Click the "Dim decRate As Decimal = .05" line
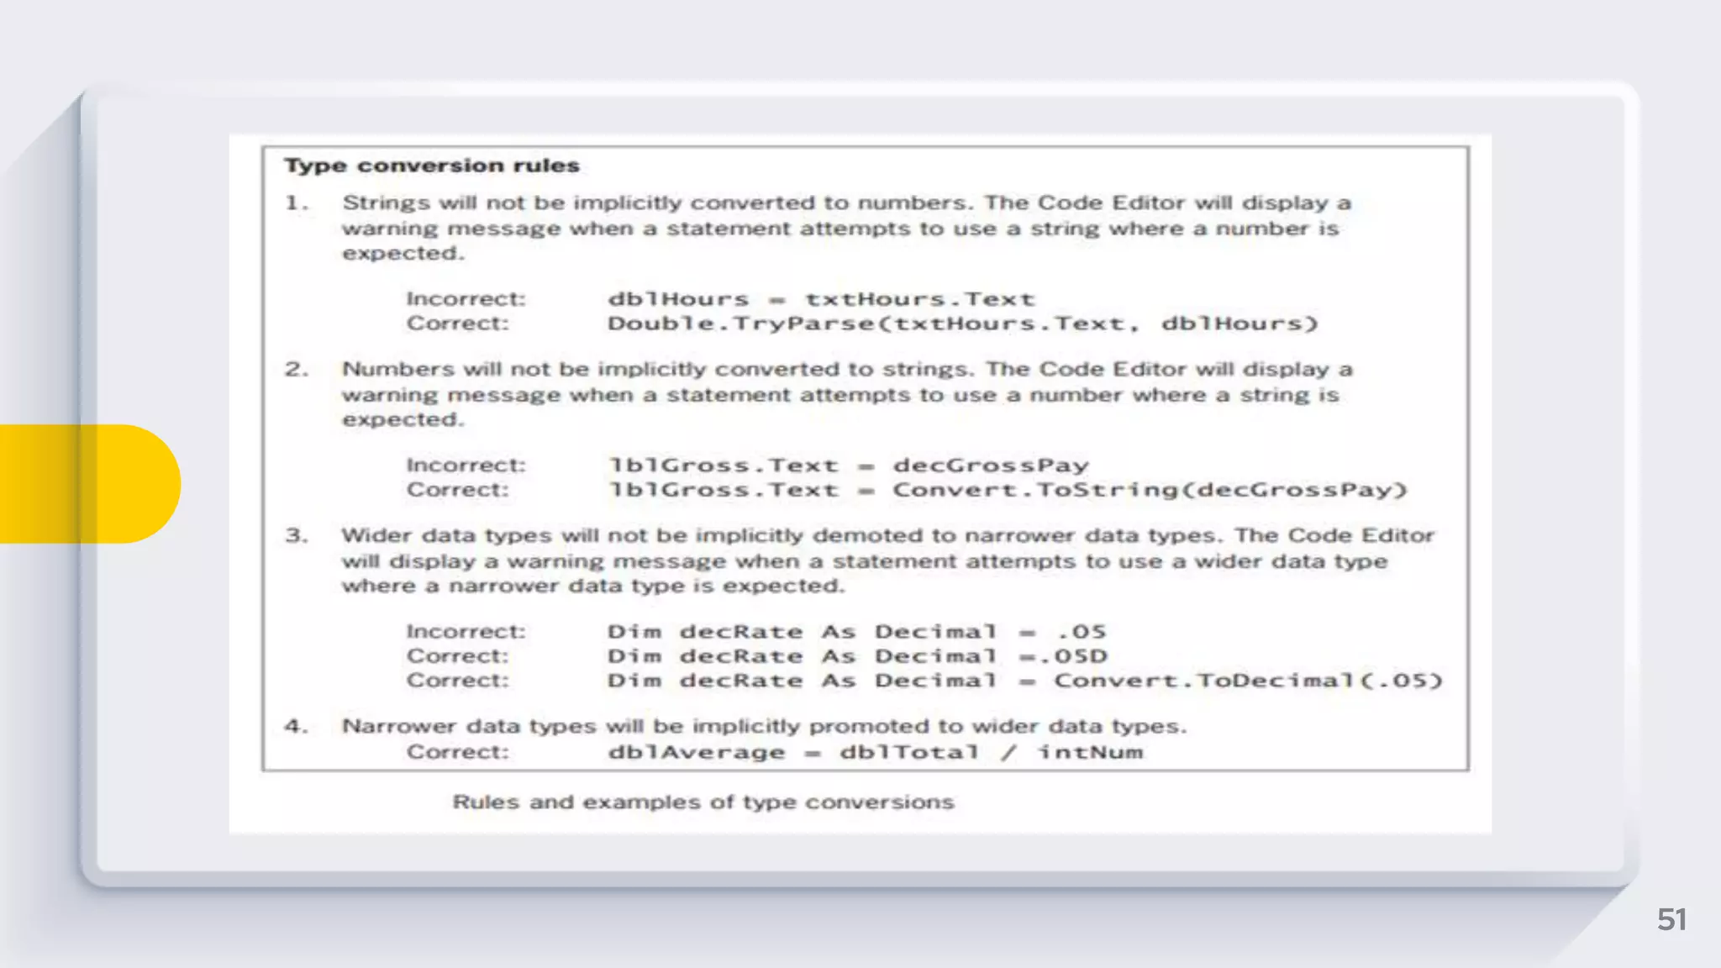1721x968 pixels. click(x=856, y=632)
